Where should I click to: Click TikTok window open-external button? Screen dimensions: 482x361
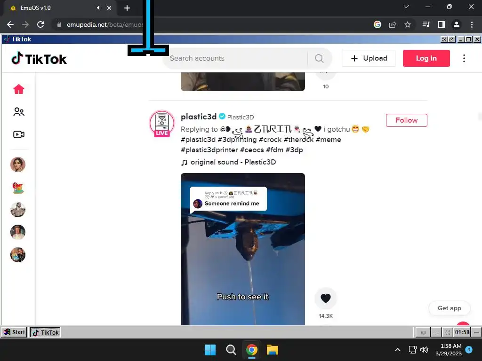pyautogui.click(x=451, y=39)
